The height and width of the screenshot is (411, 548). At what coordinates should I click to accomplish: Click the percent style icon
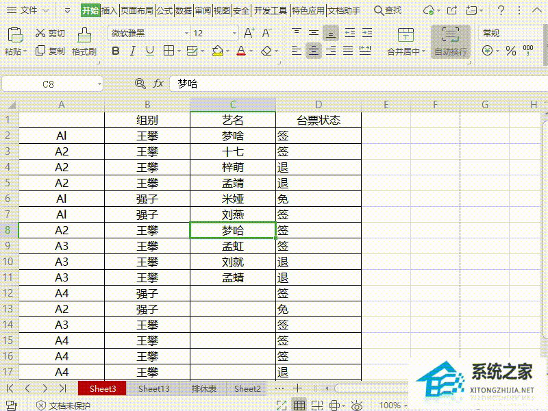coord(510,51)
